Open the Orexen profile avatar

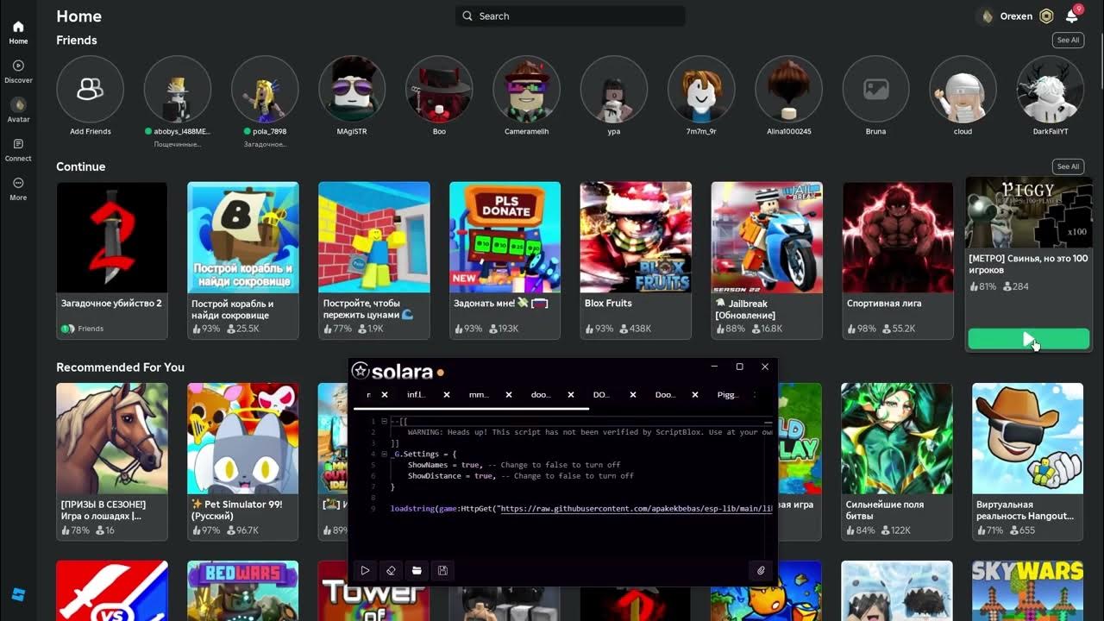(987, 16)
